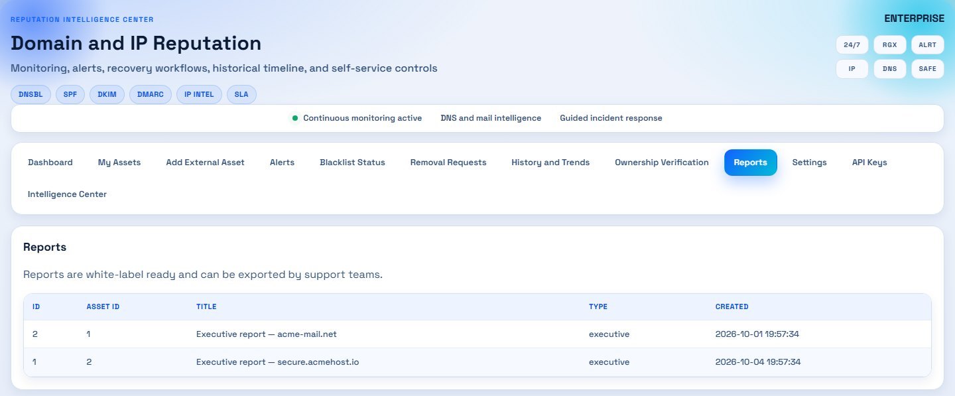The width and height of the screenshot is (955, 396).
Task: Click the DNSBL tag pill
Action: click(31, 95)
